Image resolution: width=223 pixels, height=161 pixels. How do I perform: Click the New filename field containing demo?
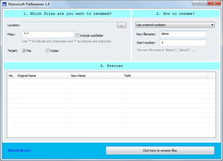coord(183,34)
